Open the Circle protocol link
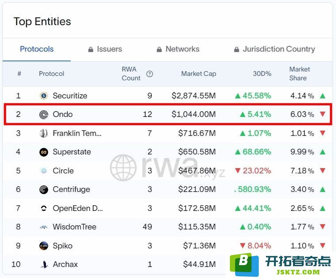Screen dimensions: 336x278 coord(63,171)
